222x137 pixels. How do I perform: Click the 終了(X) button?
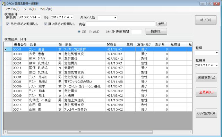click(x=206, y=20)
